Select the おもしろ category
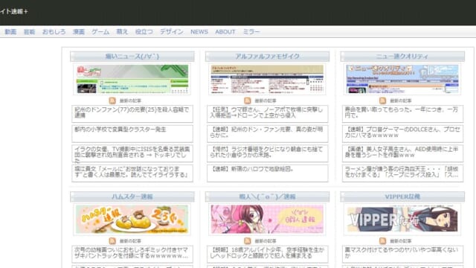This screenshot has width=476, height=268. click(54, 31)
